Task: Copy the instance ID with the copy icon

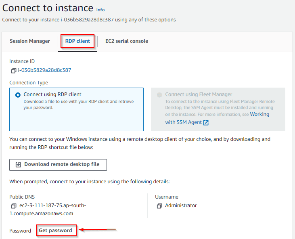Action: click(x=14, y=70)
